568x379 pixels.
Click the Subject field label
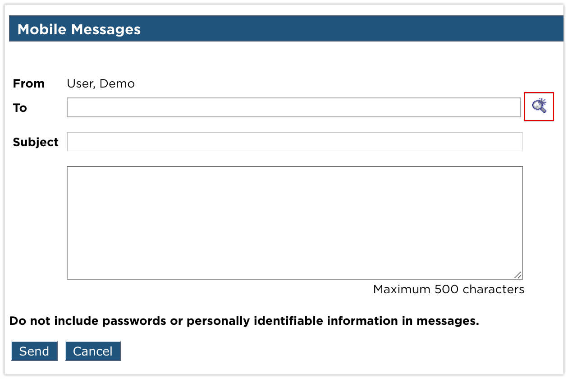tap(36, 142)
